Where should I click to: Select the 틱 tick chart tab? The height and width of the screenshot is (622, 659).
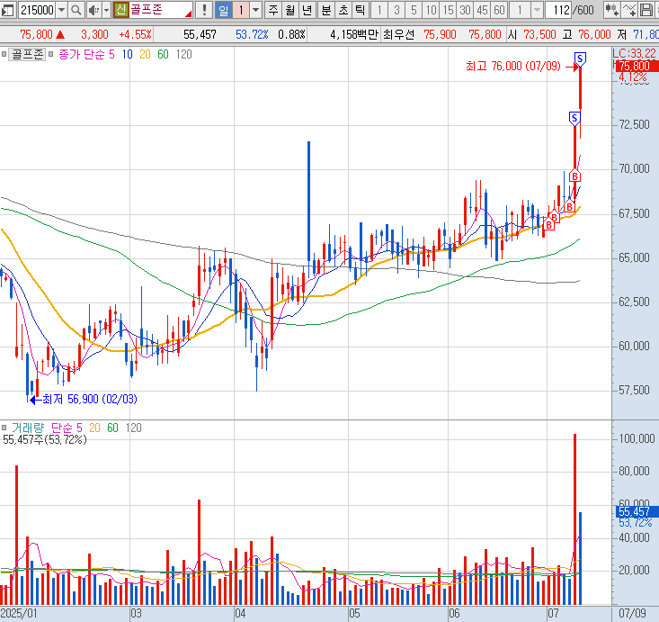point(359,10)
